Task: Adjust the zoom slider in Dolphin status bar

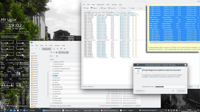Action: point(109,106)
